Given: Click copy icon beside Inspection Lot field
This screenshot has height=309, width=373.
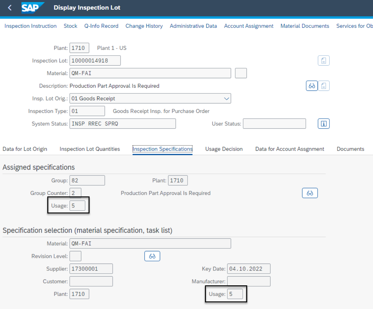Looking at the screenshot, I should (x=323, y=60).
